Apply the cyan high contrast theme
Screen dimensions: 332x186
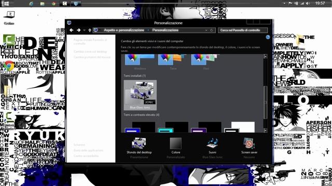173,127
